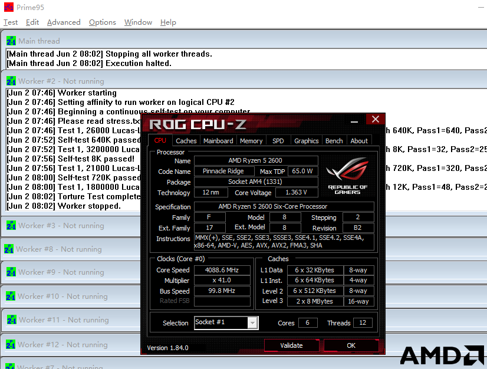Click the Specification field text
This screenshot has height=369, width=487.
click(284, 206)
